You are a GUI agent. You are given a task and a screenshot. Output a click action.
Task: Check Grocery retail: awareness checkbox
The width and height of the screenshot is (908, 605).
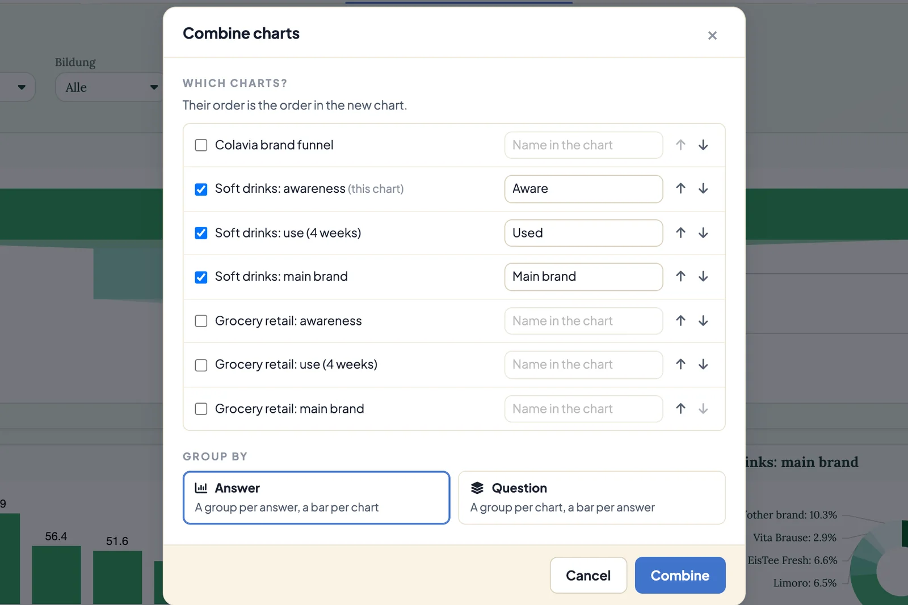pos(201,321)
